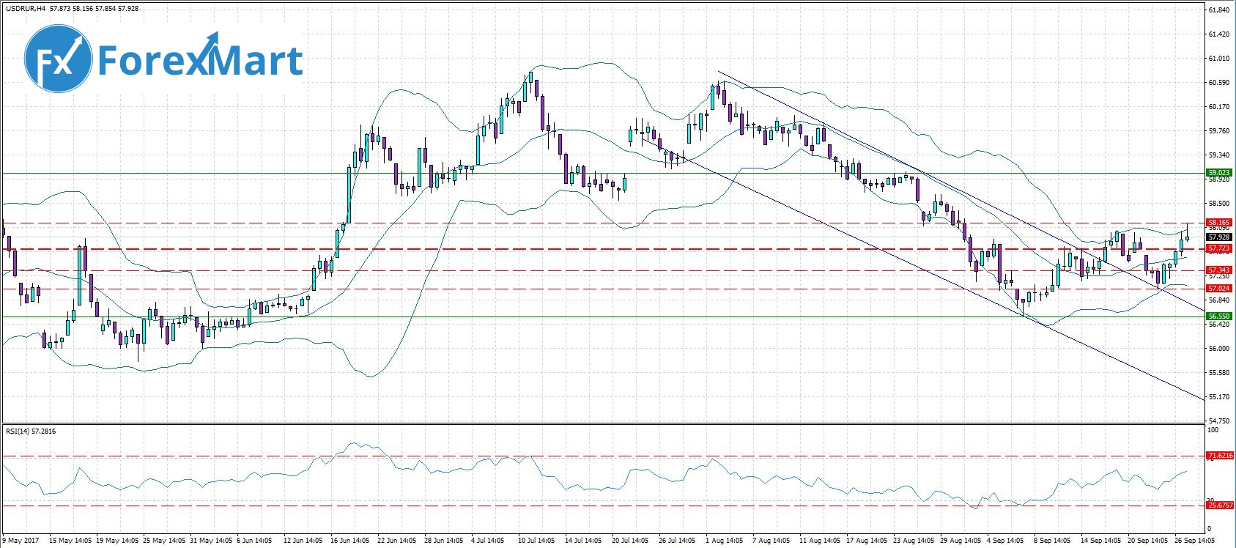Select the 16 Jun 14:05 time axis label

point(350,541)
